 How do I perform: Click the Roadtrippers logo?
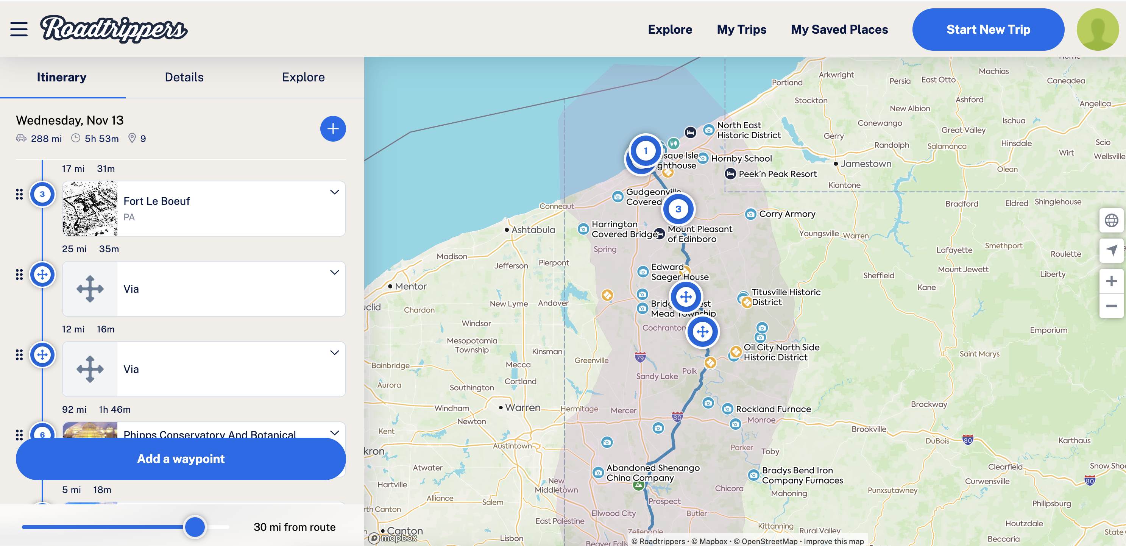pyautogui.click(x=113, y=29)
